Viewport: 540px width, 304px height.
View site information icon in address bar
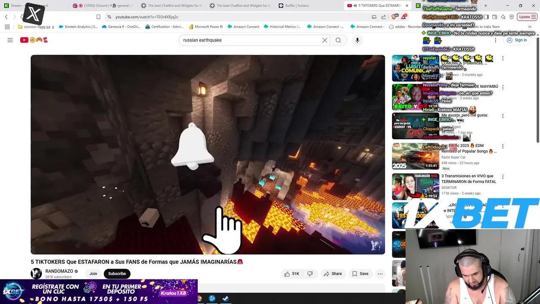point(109,17)
